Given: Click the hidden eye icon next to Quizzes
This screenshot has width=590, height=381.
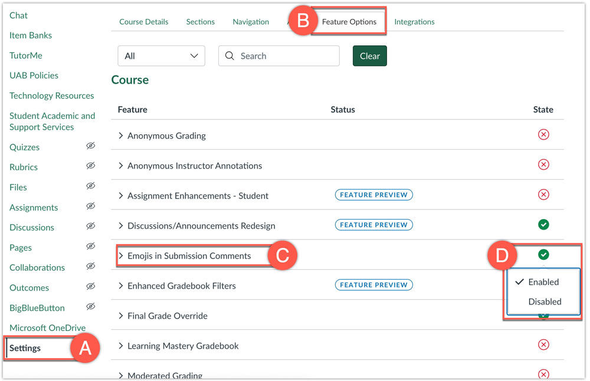Looking at the screenshot, I should (90, 146).
